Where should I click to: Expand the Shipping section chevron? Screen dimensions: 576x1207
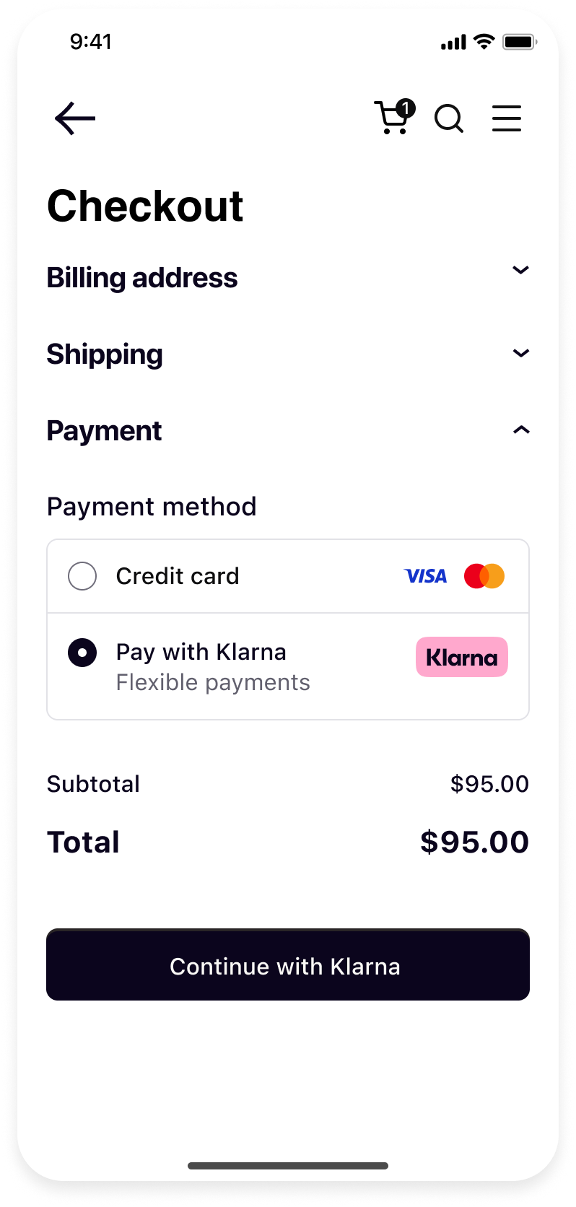pos(521,353)
